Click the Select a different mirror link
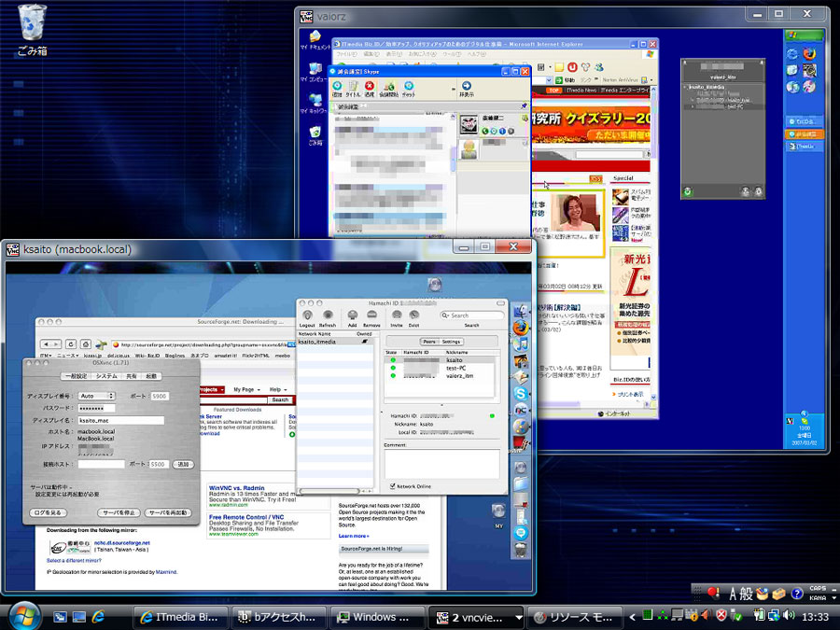The image size is (840, 630). [74, 561]
